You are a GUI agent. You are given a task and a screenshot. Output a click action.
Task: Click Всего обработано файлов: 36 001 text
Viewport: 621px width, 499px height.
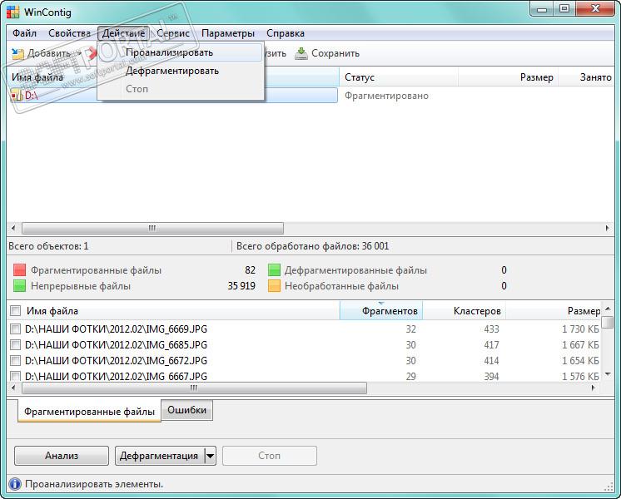pos(312,246)
